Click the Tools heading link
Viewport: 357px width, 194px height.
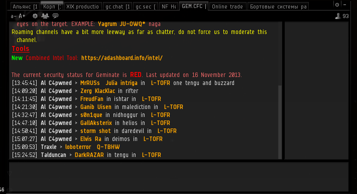tap(21, 48)
